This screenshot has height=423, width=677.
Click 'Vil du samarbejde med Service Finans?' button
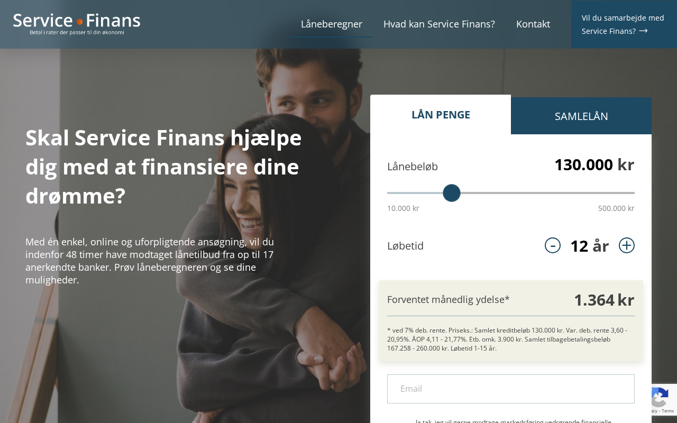point(624,24)
